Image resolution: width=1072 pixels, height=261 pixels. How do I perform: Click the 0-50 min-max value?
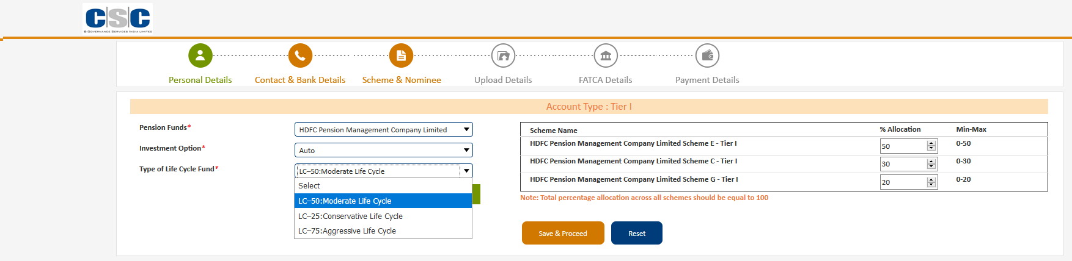964,143
